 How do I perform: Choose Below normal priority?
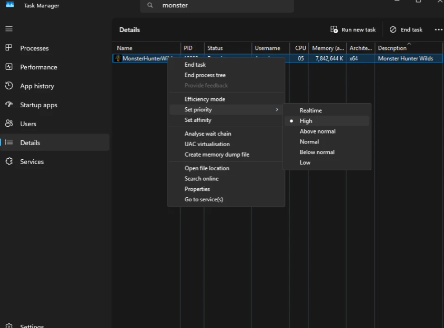point(317,152)
